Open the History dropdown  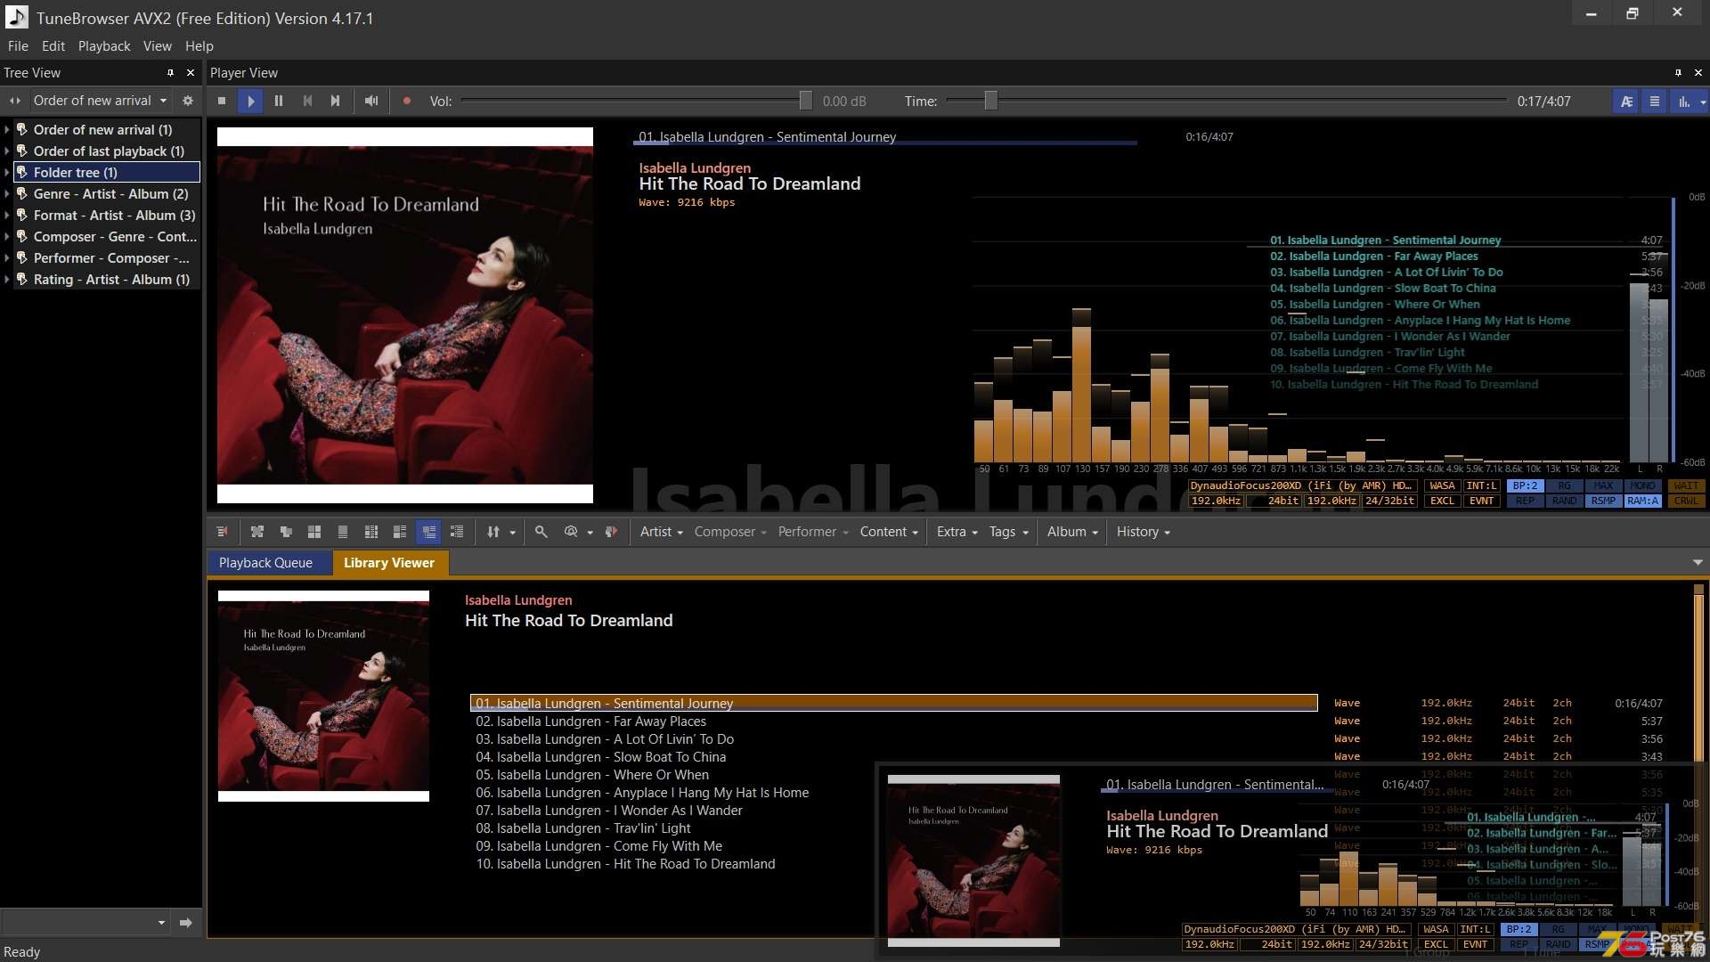[1143, 532]
